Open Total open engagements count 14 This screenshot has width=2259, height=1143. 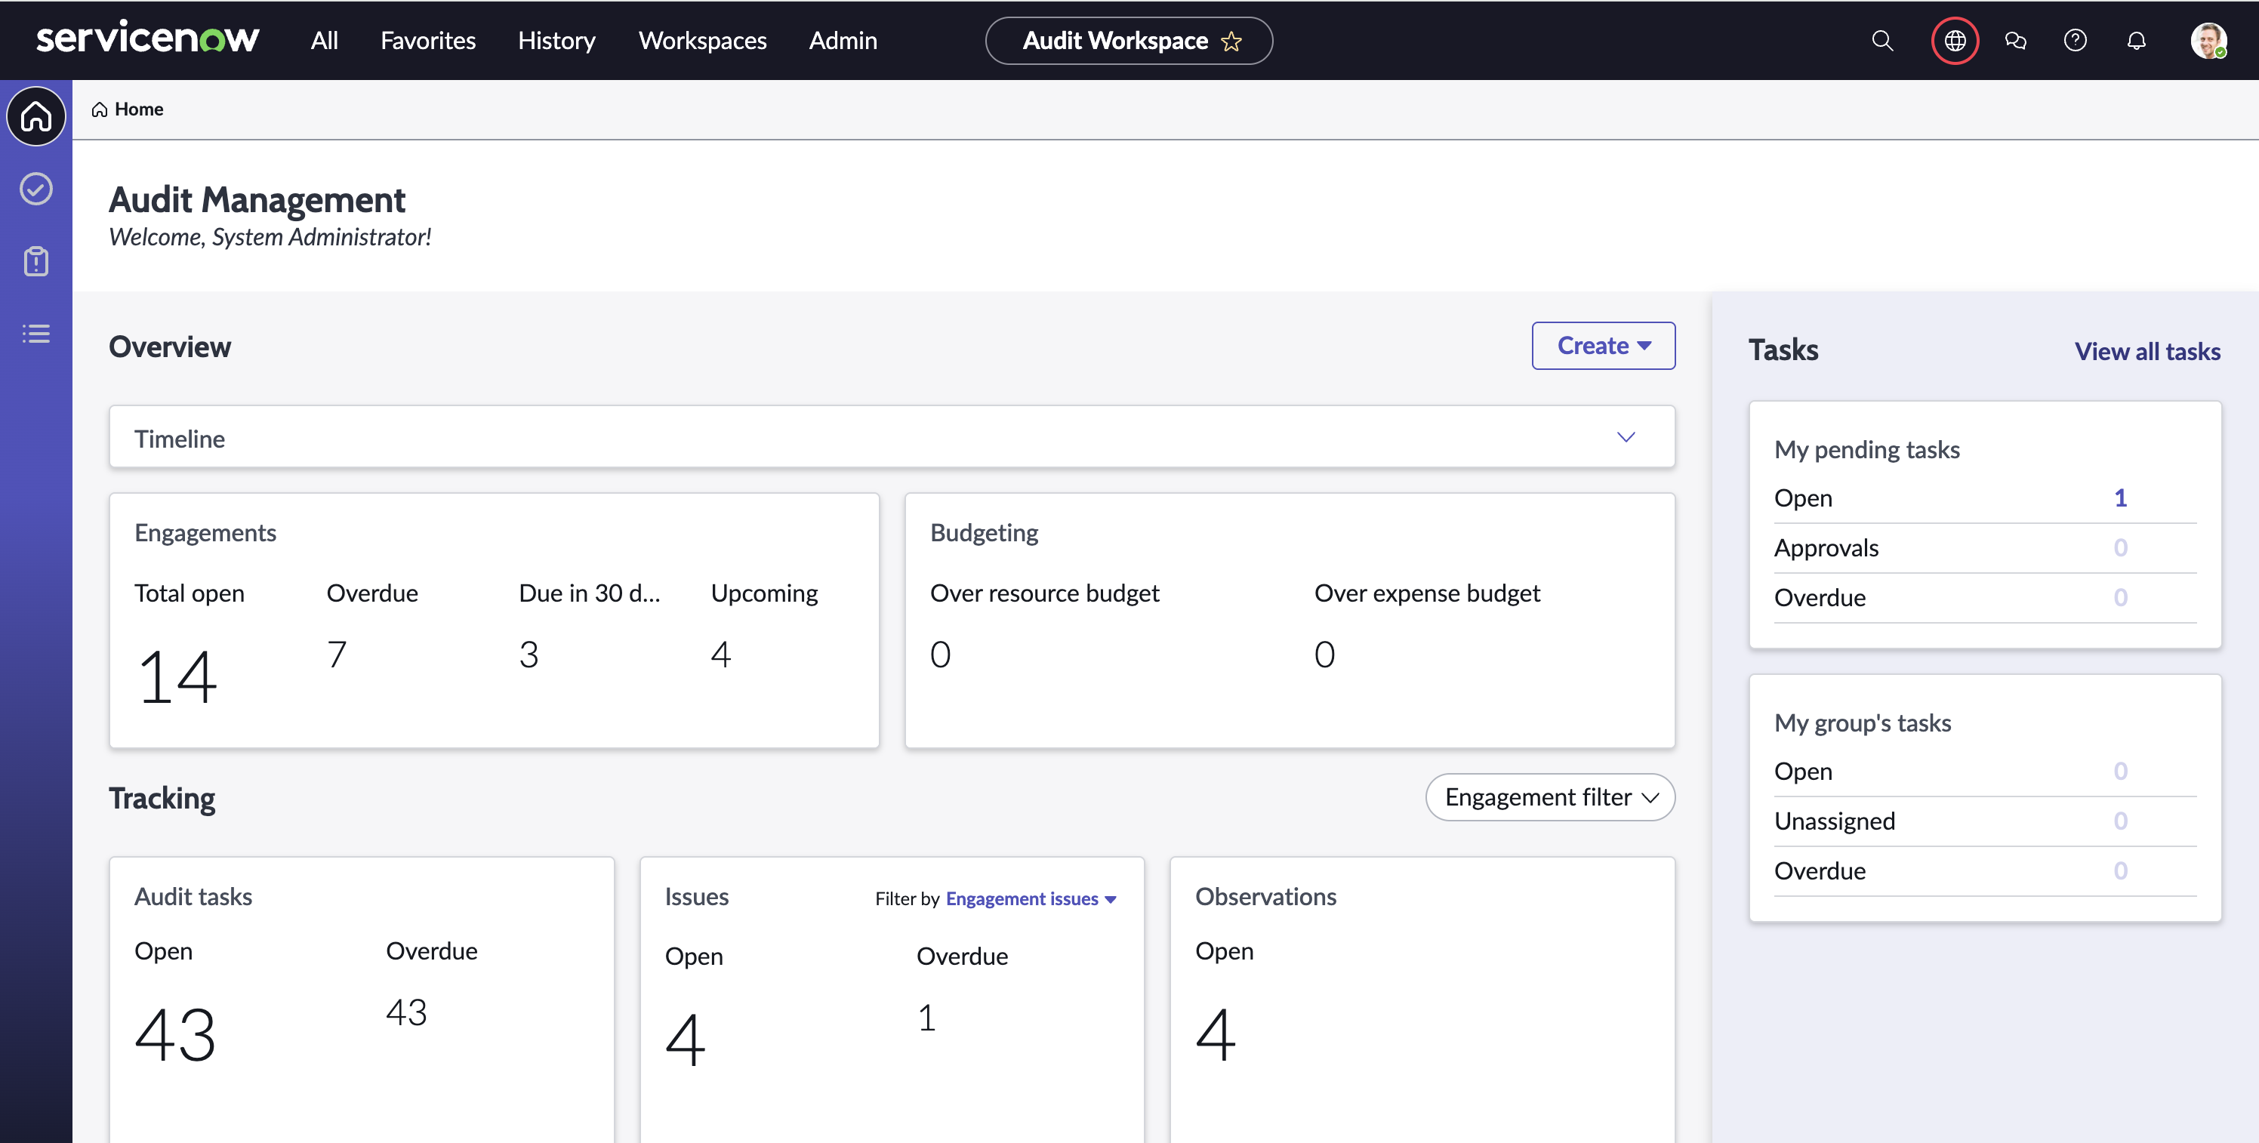pyautogui.click(x=176, y=677)
